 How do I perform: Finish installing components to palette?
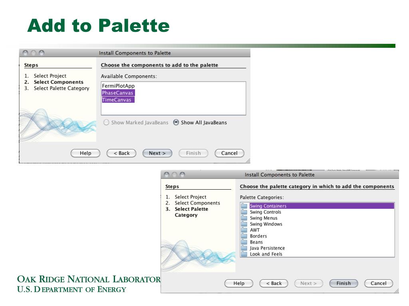[343, 283]
